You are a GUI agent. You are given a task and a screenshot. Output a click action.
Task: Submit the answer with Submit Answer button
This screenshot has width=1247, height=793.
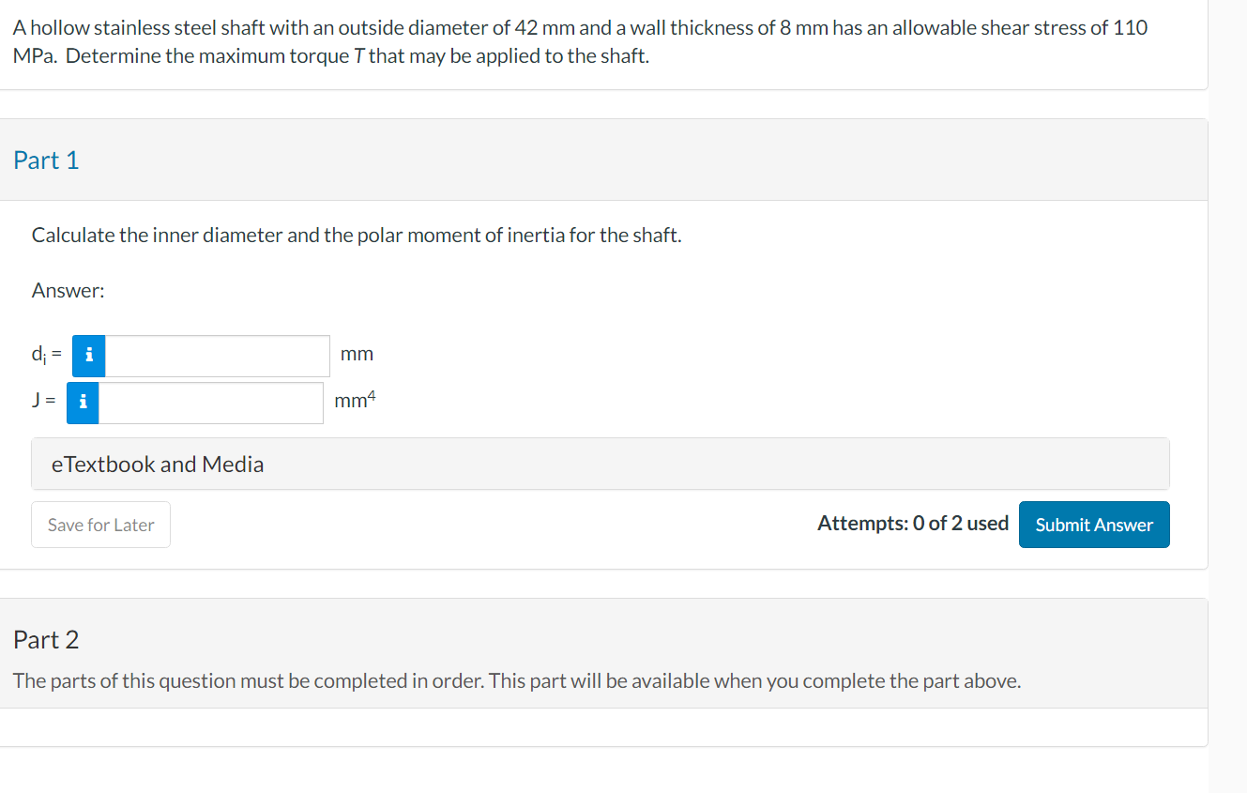pyautogui.click(x=1093, y=525)
